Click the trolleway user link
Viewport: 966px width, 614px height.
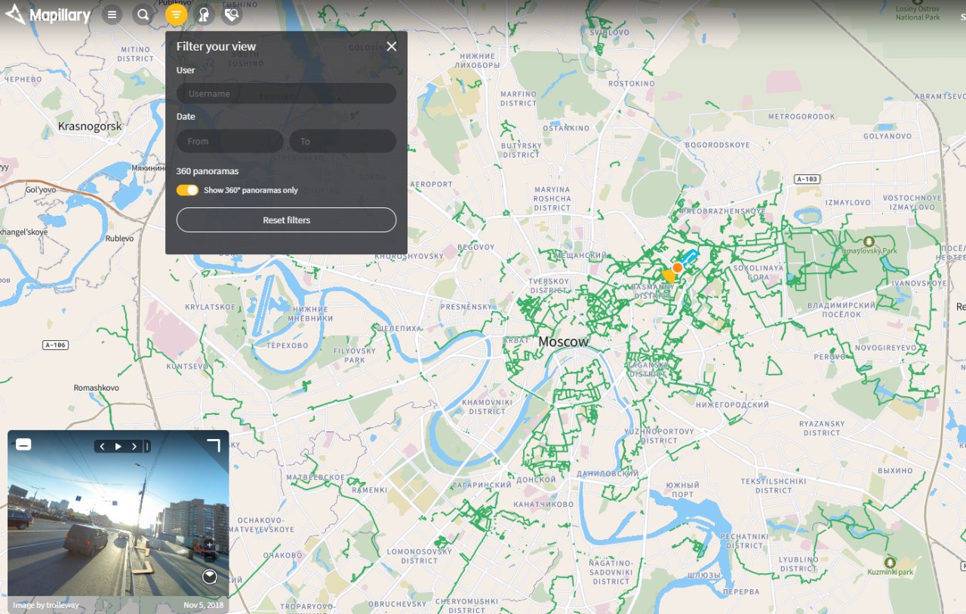pos(60,605)
